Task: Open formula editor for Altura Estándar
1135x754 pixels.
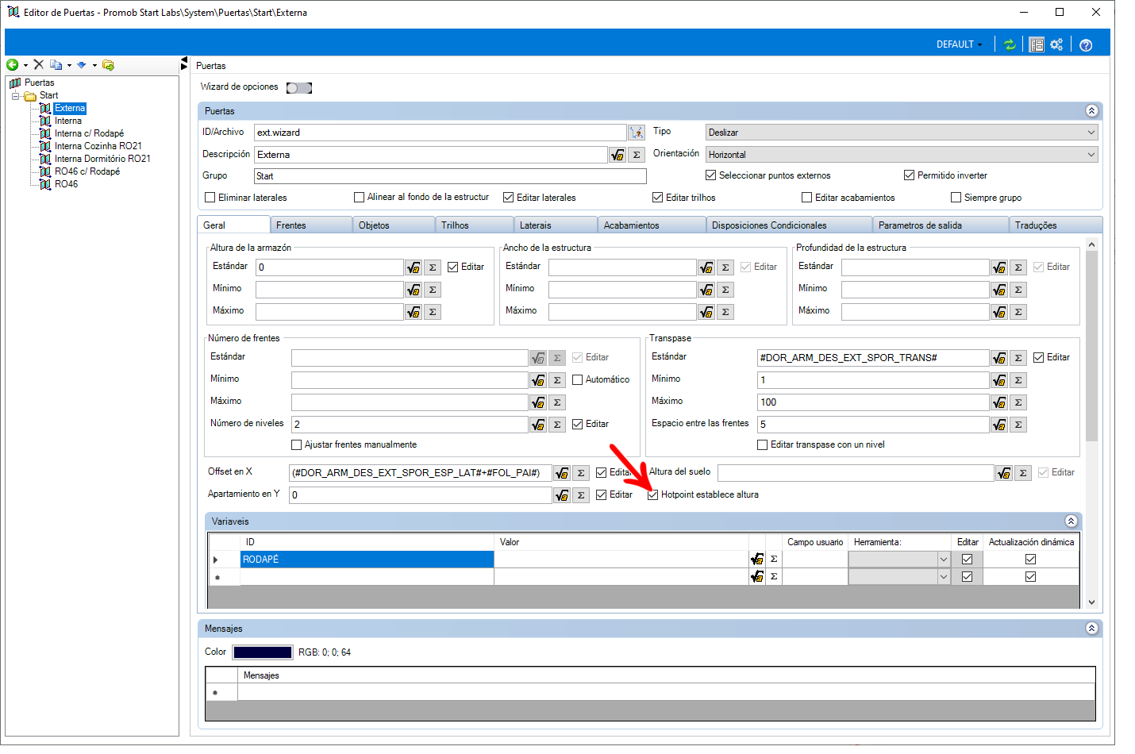Action: tap(414, 267)
